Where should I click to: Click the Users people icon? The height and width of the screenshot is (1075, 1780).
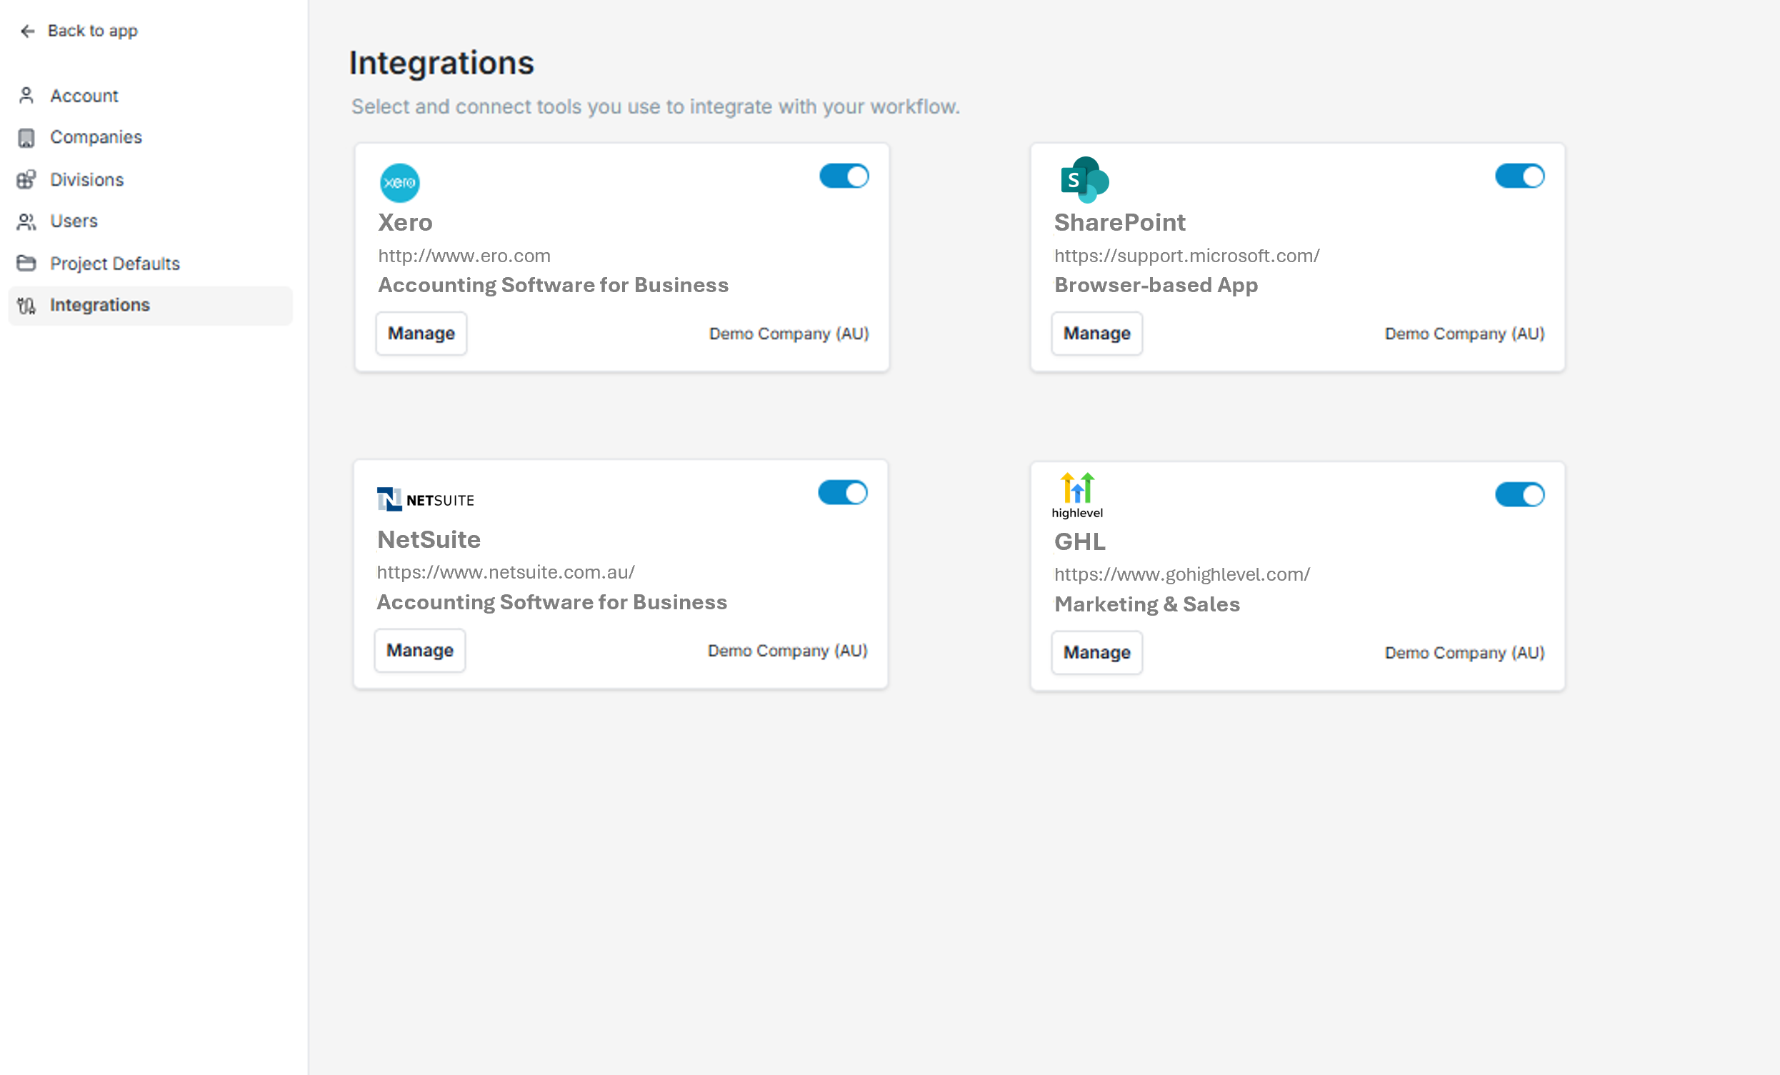[26, 221]
